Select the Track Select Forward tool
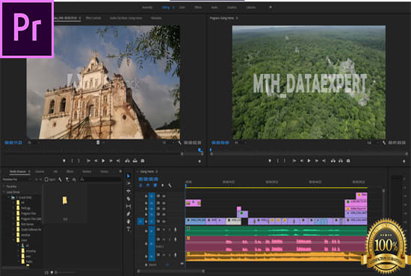 point(129,184)
